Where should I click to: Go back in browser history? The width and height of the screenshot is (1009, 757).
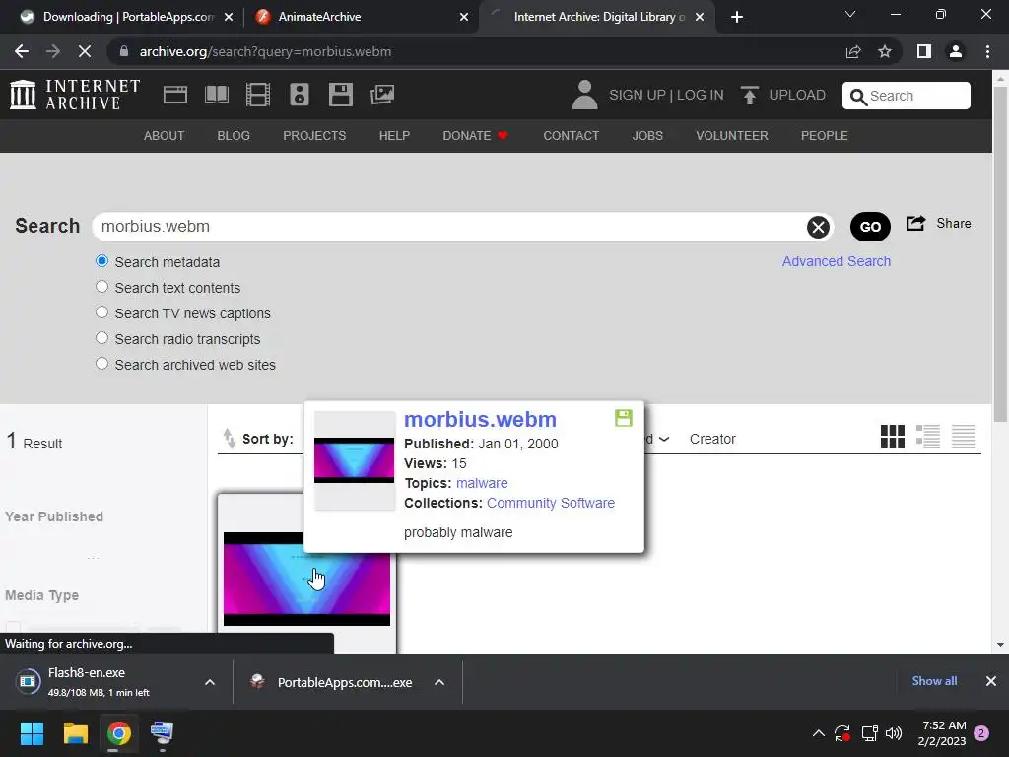click(x=22, y=51)
